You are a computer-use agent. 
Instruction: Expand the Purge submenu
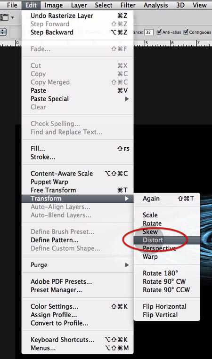[x=77, y=265]
